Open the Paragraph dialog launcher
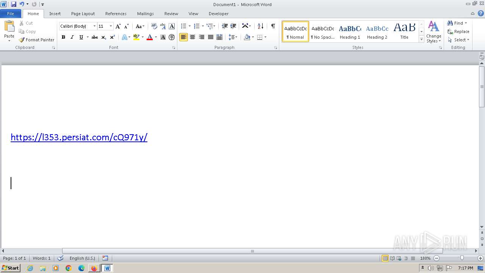Screen dimensions: 485x273 [x=275, y=48]
